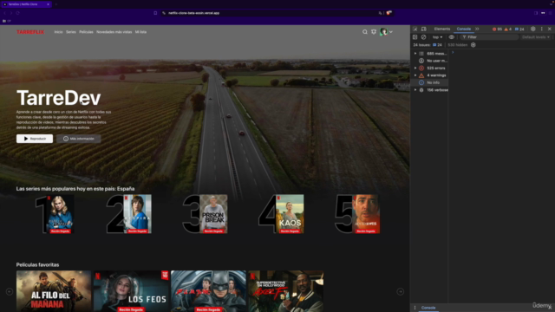
Task: Open Al filo del mañana movie card
Action: click(54, 291)
